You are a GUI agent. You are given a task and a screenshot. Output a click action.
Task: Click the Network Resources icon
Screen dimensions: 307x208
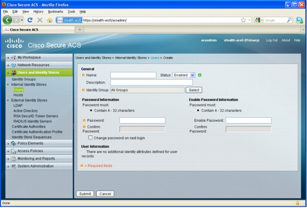click(x=14, y=65)
